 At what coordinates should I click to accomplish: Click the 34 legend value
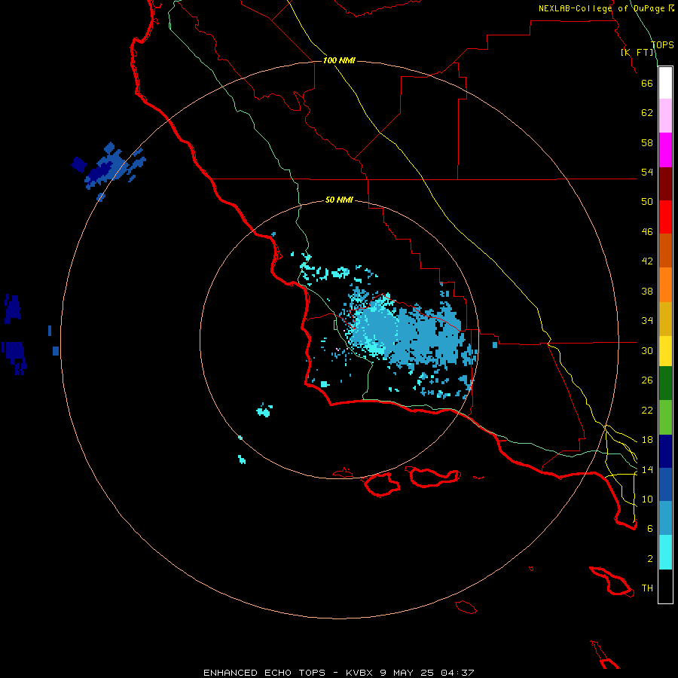(x=647, y=321)
